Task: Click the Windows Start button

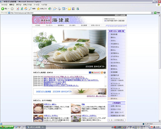Action: pos(7,127)
